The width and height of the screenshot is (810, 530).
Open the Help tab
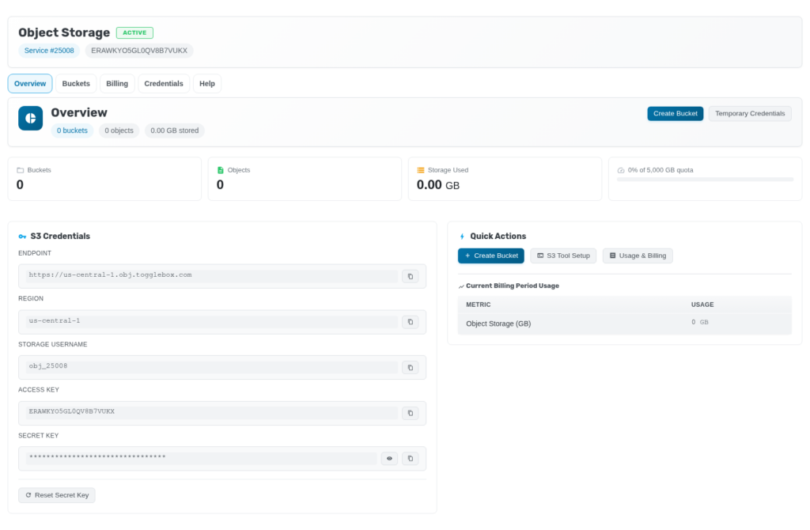(207, 84)
